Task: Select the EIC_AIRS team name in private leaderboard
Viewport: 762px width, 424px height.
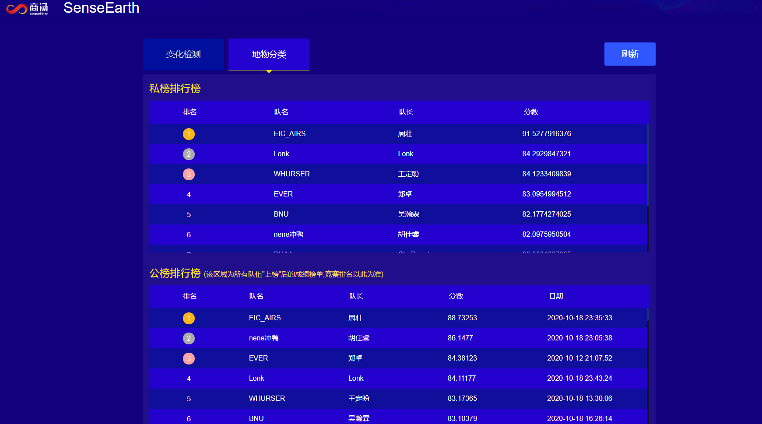Action: coord(289,134)
